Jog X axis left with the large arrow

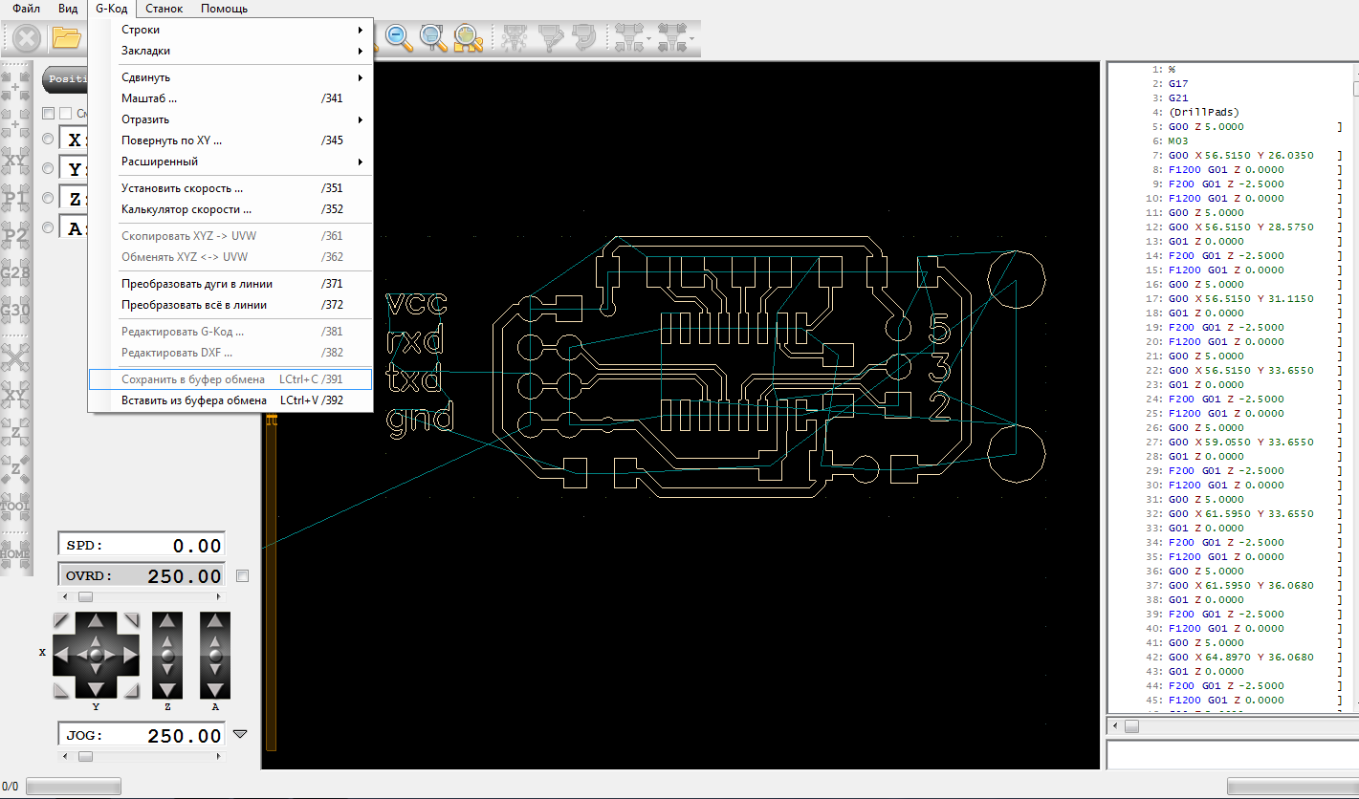pos(63,656)
